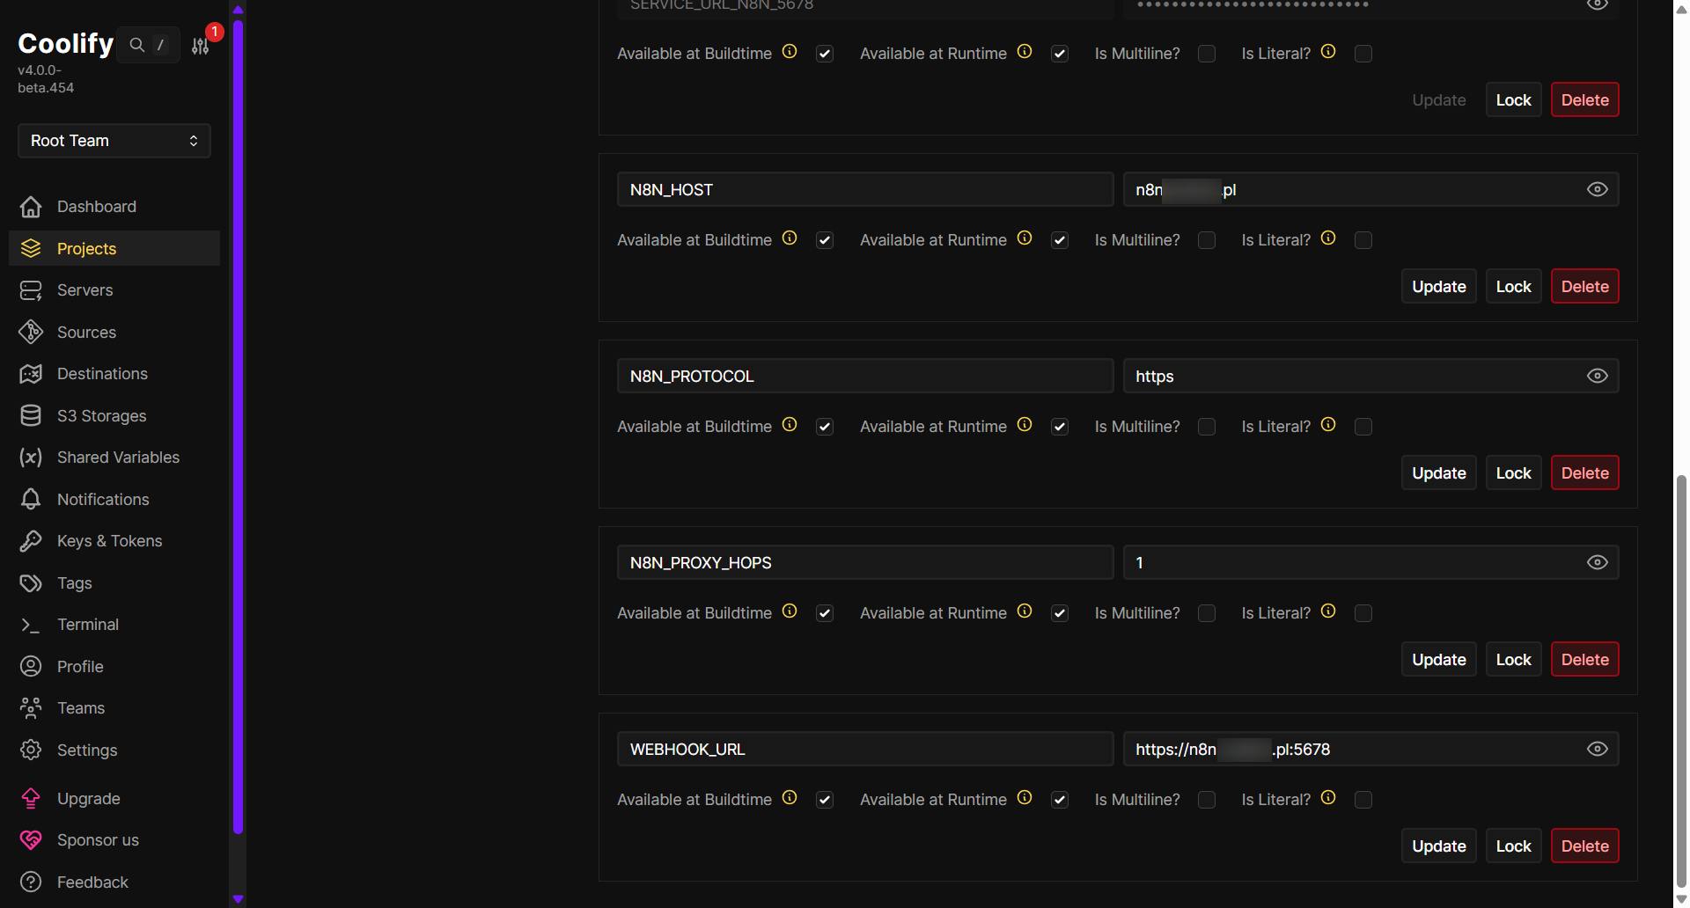Click the Sources git icon
The width and height of the screenshot is (1690, 908).
(x=31, y=333)
